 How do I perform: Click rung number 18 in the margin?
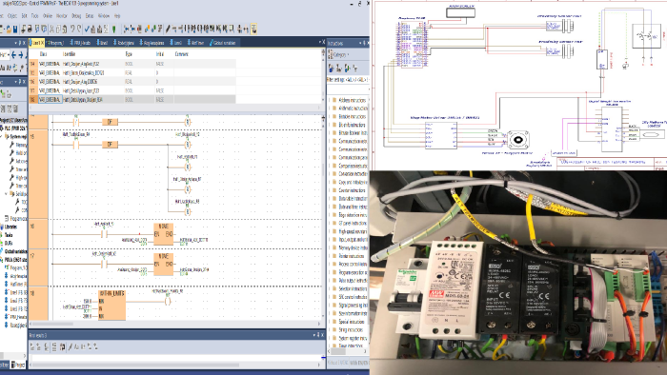(32, 293)
